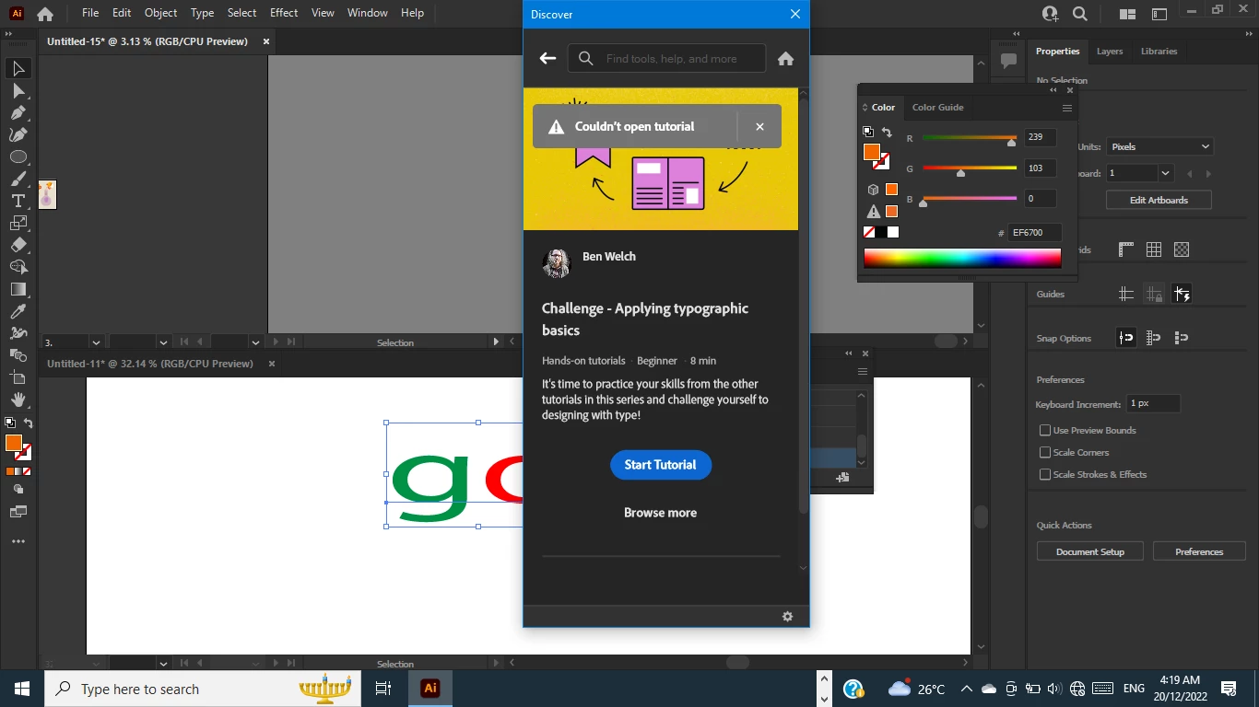Toggle Snap to Pixel option icon

point(1153,338)
